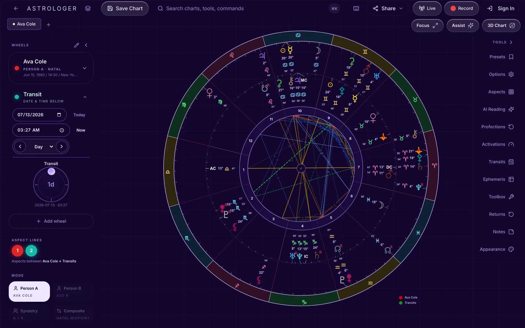Viewport: 525px width, 328px height.
Task: Open the Aspects grid tool
Action: click(501, 92)
